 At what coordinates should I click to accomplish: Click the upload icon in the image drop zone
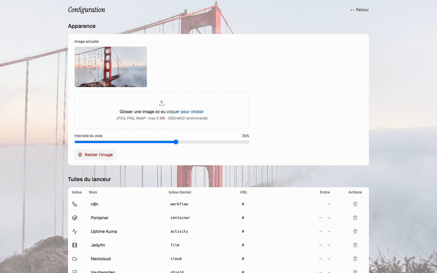tap(162, 103)
